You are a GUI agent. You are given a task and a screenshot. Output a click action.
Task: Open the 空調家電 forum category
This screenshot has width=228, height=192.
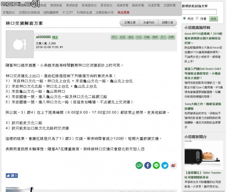click(x=170, y=5)
